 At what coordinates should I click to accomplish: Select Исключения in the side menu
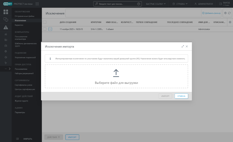(20, 20)
